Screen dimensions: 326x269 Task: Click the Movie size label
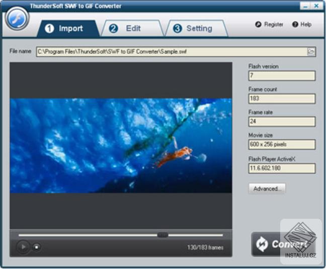pos(261,135)
